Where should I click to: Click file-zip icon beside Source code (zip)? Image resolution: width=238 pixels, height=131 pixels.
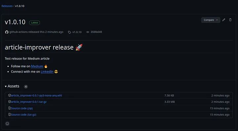10,108
